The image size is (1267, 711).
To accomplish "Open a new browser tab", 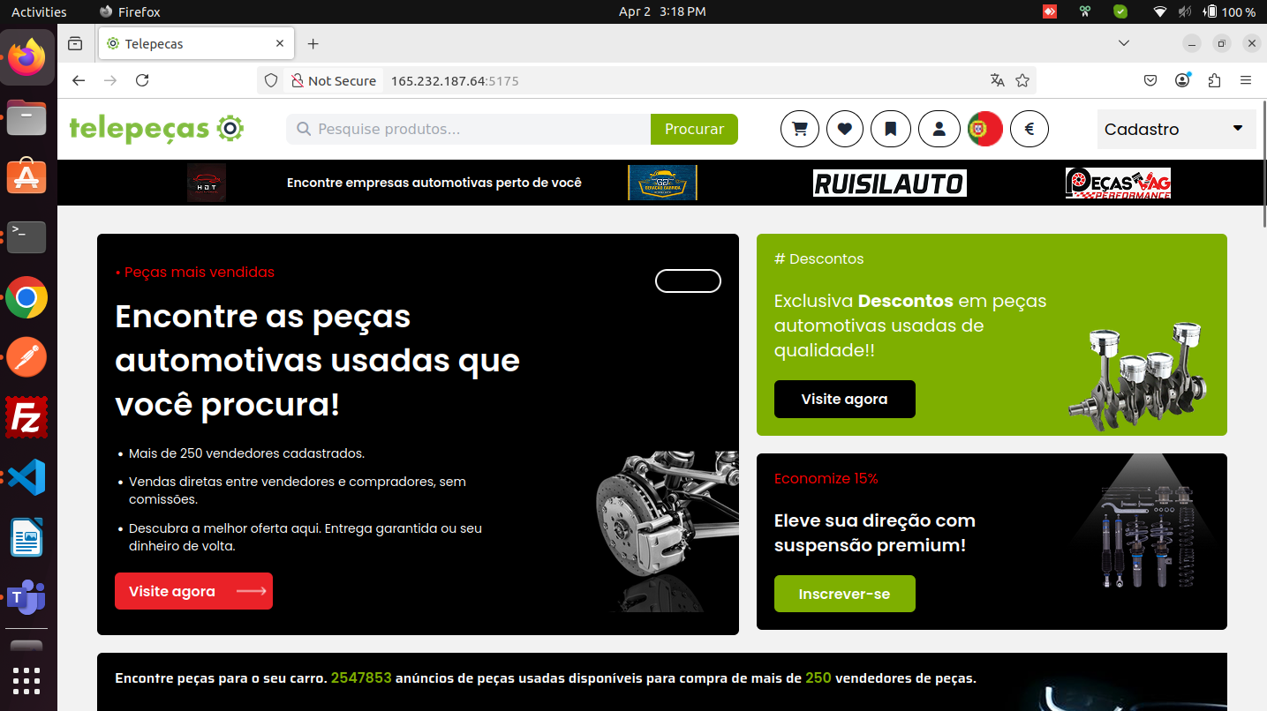I will click(x=313, y=43).
